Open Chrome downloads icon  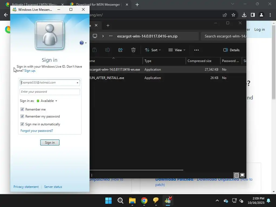[x=244, y=15]
